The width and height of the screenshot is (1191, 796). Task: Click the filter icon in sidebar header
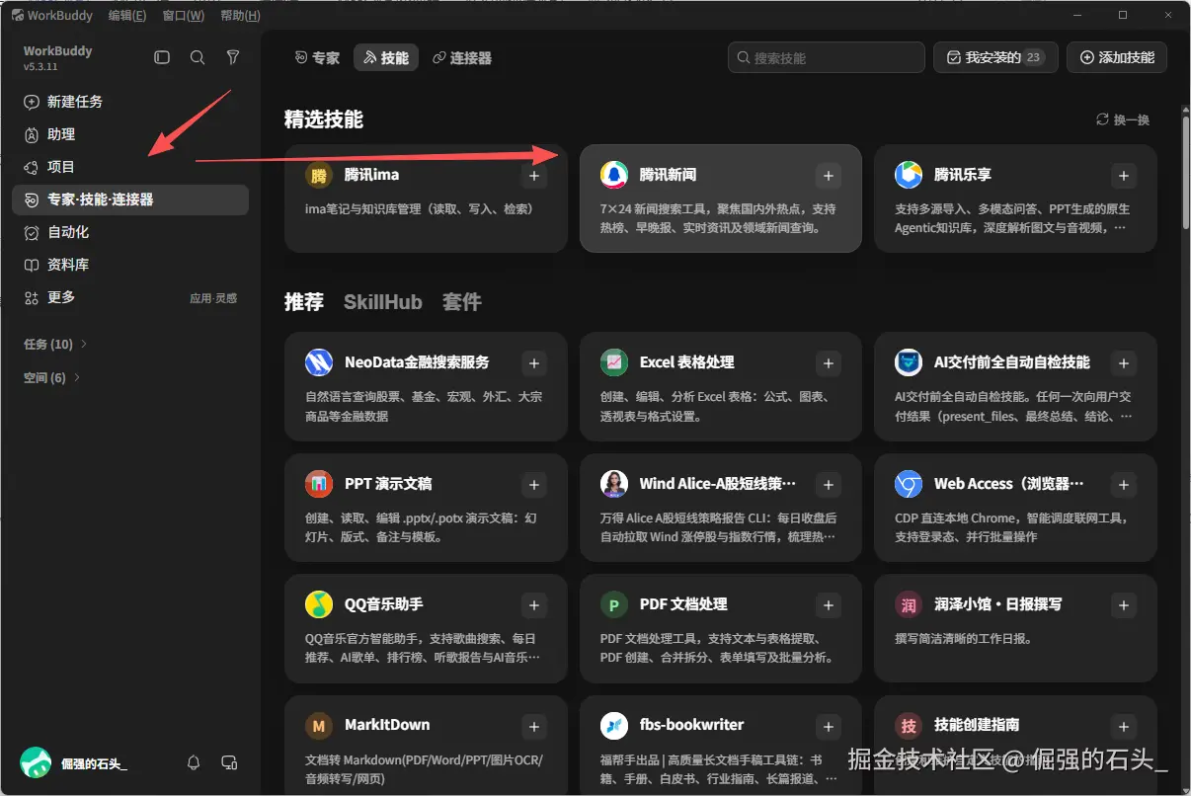233,58
